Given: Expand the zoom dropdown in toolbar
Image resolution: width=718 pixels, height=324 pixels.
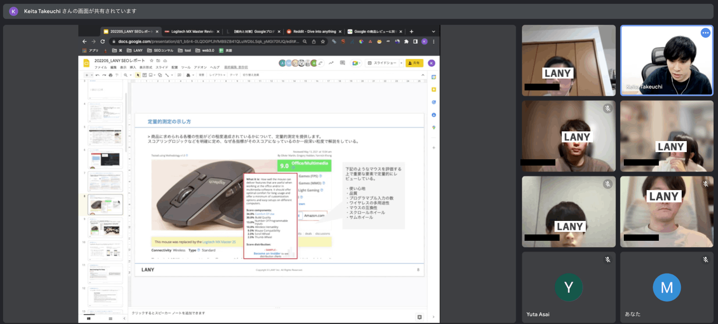Looking at the screenshot, I should [x=130, y=75].
